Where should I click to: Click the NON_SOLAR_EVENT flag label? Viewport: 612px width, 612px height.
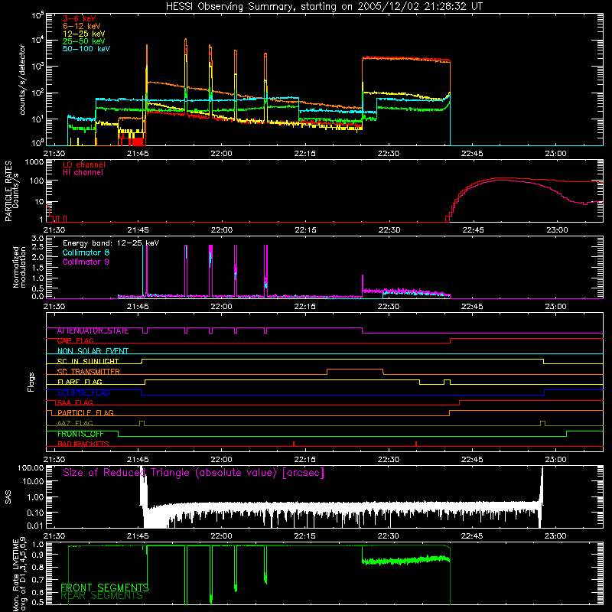pos(93,351)
